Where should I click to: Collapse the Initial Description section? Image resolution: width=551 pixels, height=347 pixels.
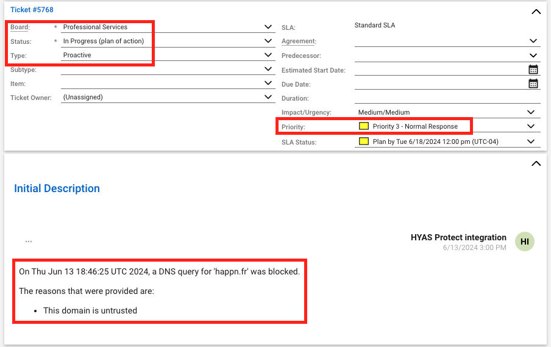pyautogui.click(x=536, y=163)
